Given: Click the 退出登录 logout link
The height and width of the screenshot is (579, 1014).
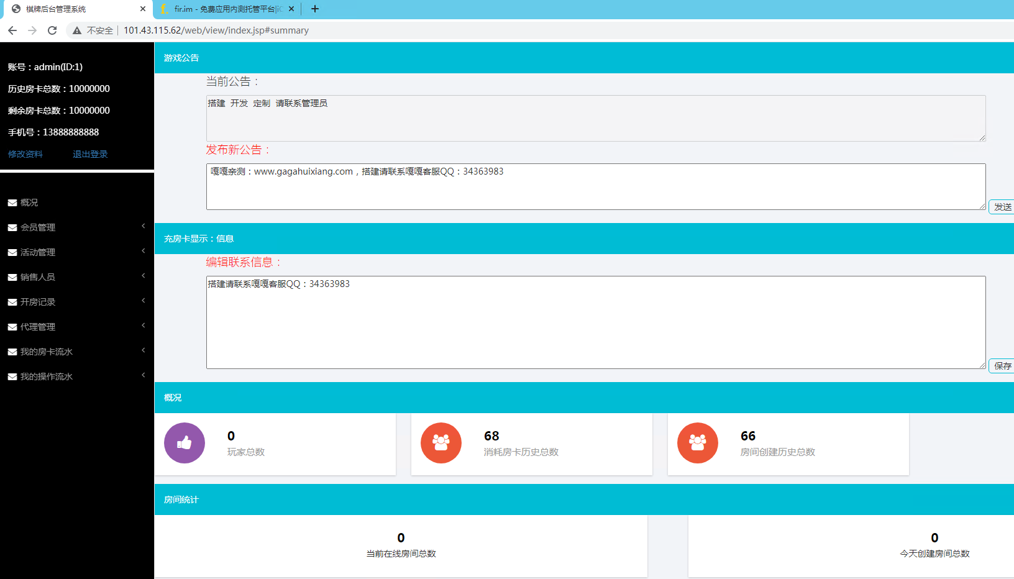Looking at the screenshot, I should [x=90, y=154].
